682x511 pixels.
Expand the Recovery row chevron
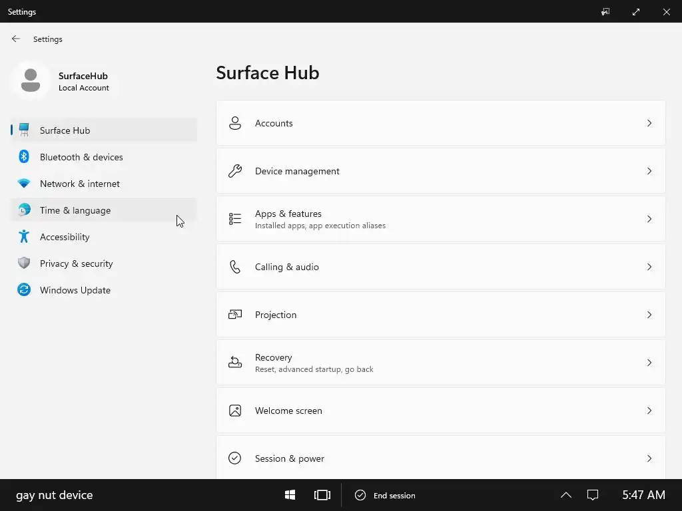click(x=649, y=363)
